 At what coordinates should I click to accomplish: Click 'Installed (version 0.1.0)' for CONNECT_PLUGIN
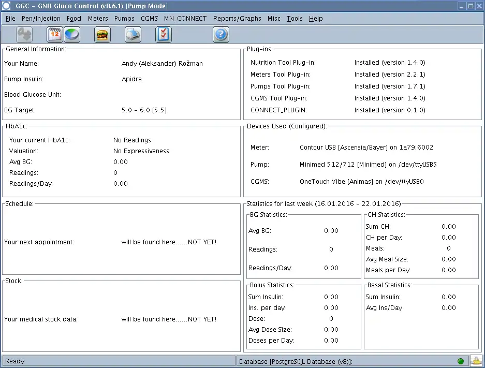tap(390, 110)
